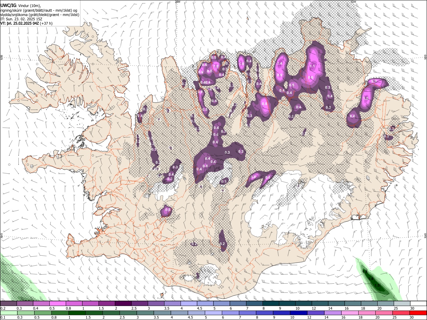Pick the bright red bottom-row swatch after 30
This screenshot has width=427, height=320.
click(418, 313)
